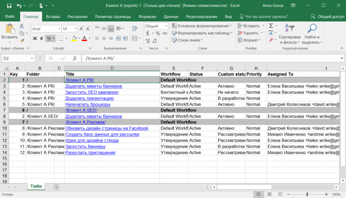Click the zoom slider handle
Viewport: 346px width, 198px height.
pos(307,194)
